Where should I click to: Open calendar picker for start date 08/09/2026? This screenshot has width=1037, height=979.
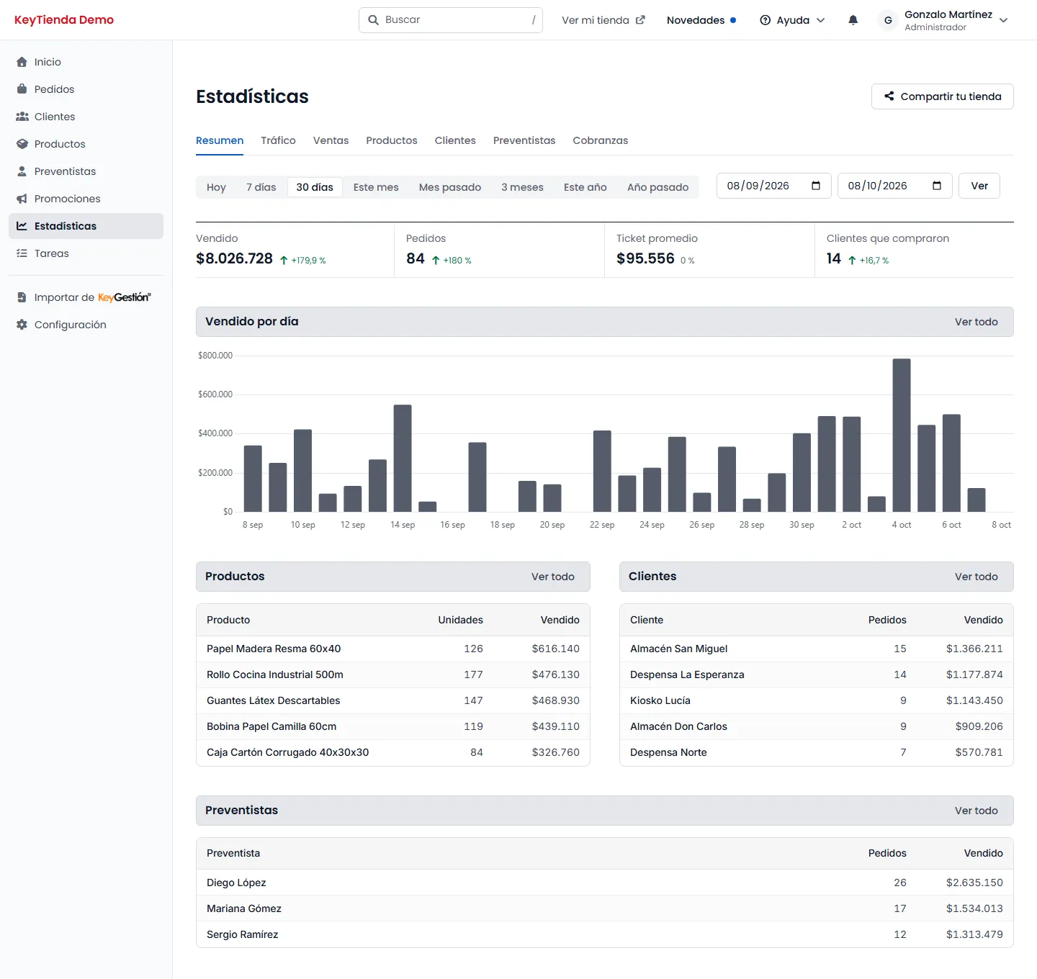point(816,186)
